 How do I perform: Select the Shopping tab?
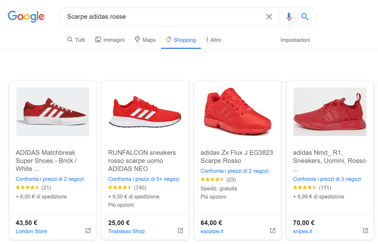point(181,40)
